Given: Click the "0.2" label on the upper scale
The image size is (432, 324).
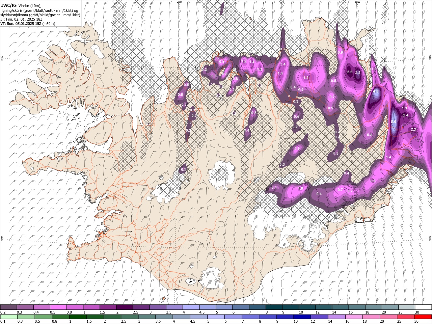Looking at the screenshot, I should click(x=3, y=312).
